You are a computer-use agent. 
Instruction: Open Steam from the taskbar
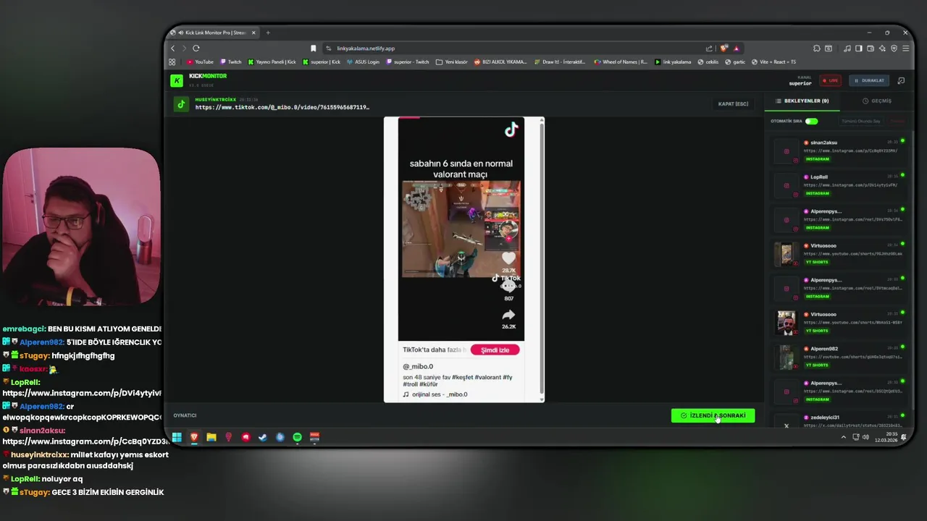pyautogui.click(x=263, y=437)
